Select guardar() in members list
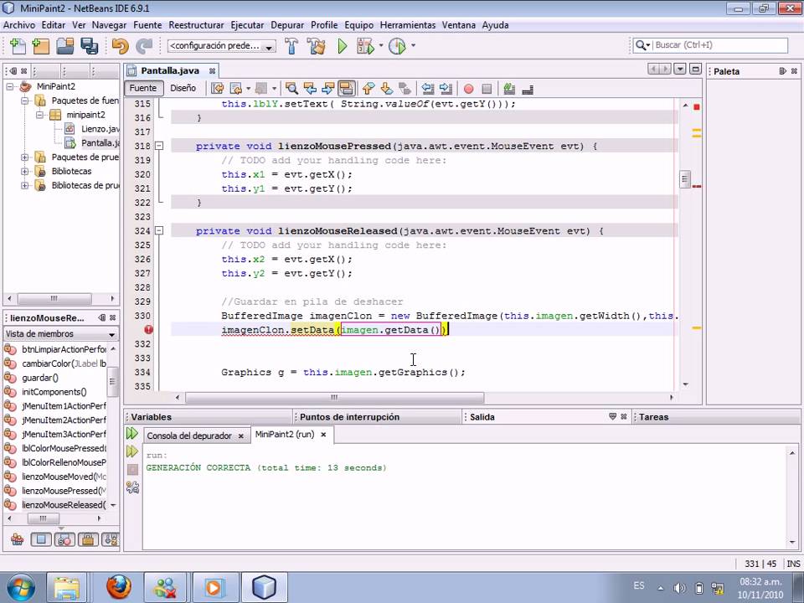 [40, 378]
